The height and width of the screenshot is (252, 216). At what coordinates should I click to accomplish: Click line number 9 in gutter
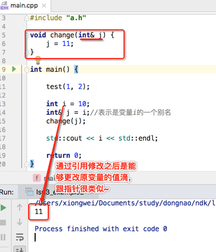coord(3,69)
